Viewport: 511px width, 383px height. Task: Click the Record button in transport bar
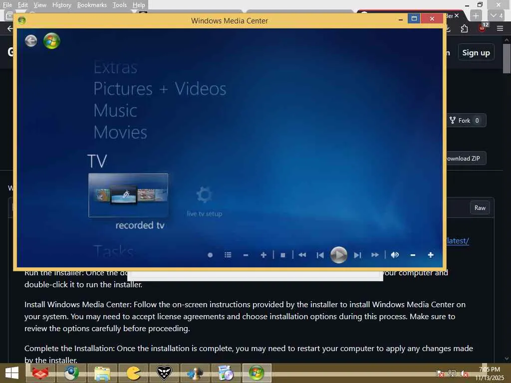210,255
